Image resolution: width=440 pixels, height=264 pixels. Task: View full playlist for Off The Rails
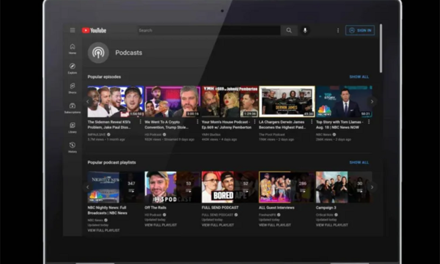[161, 225]
